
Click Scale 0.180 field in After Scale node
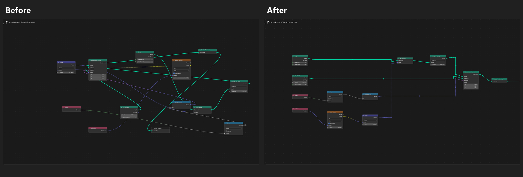(370, 124)
